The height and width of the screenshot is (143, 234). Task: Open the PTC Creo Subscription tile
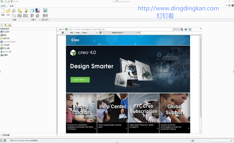click(x=144, y=113)
